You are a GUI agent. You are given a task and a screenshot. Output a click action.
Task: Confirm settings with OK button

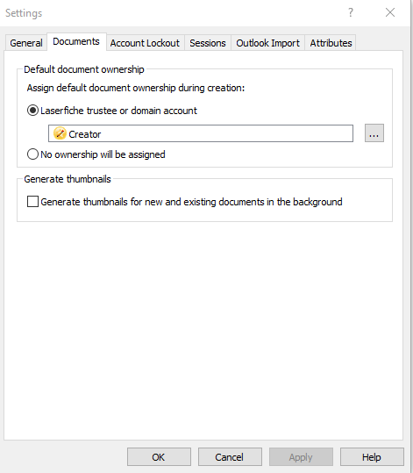159,456
